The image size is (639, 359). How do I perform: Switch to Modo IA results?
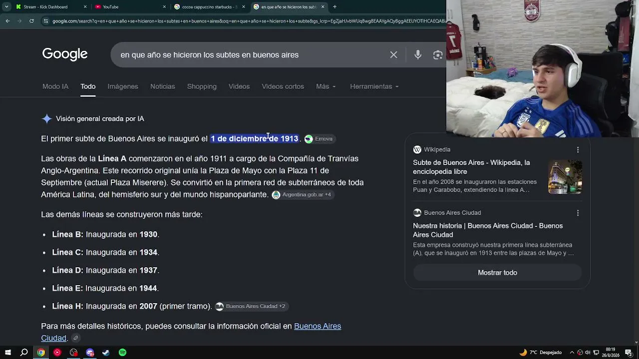click(x=55, y=86)
